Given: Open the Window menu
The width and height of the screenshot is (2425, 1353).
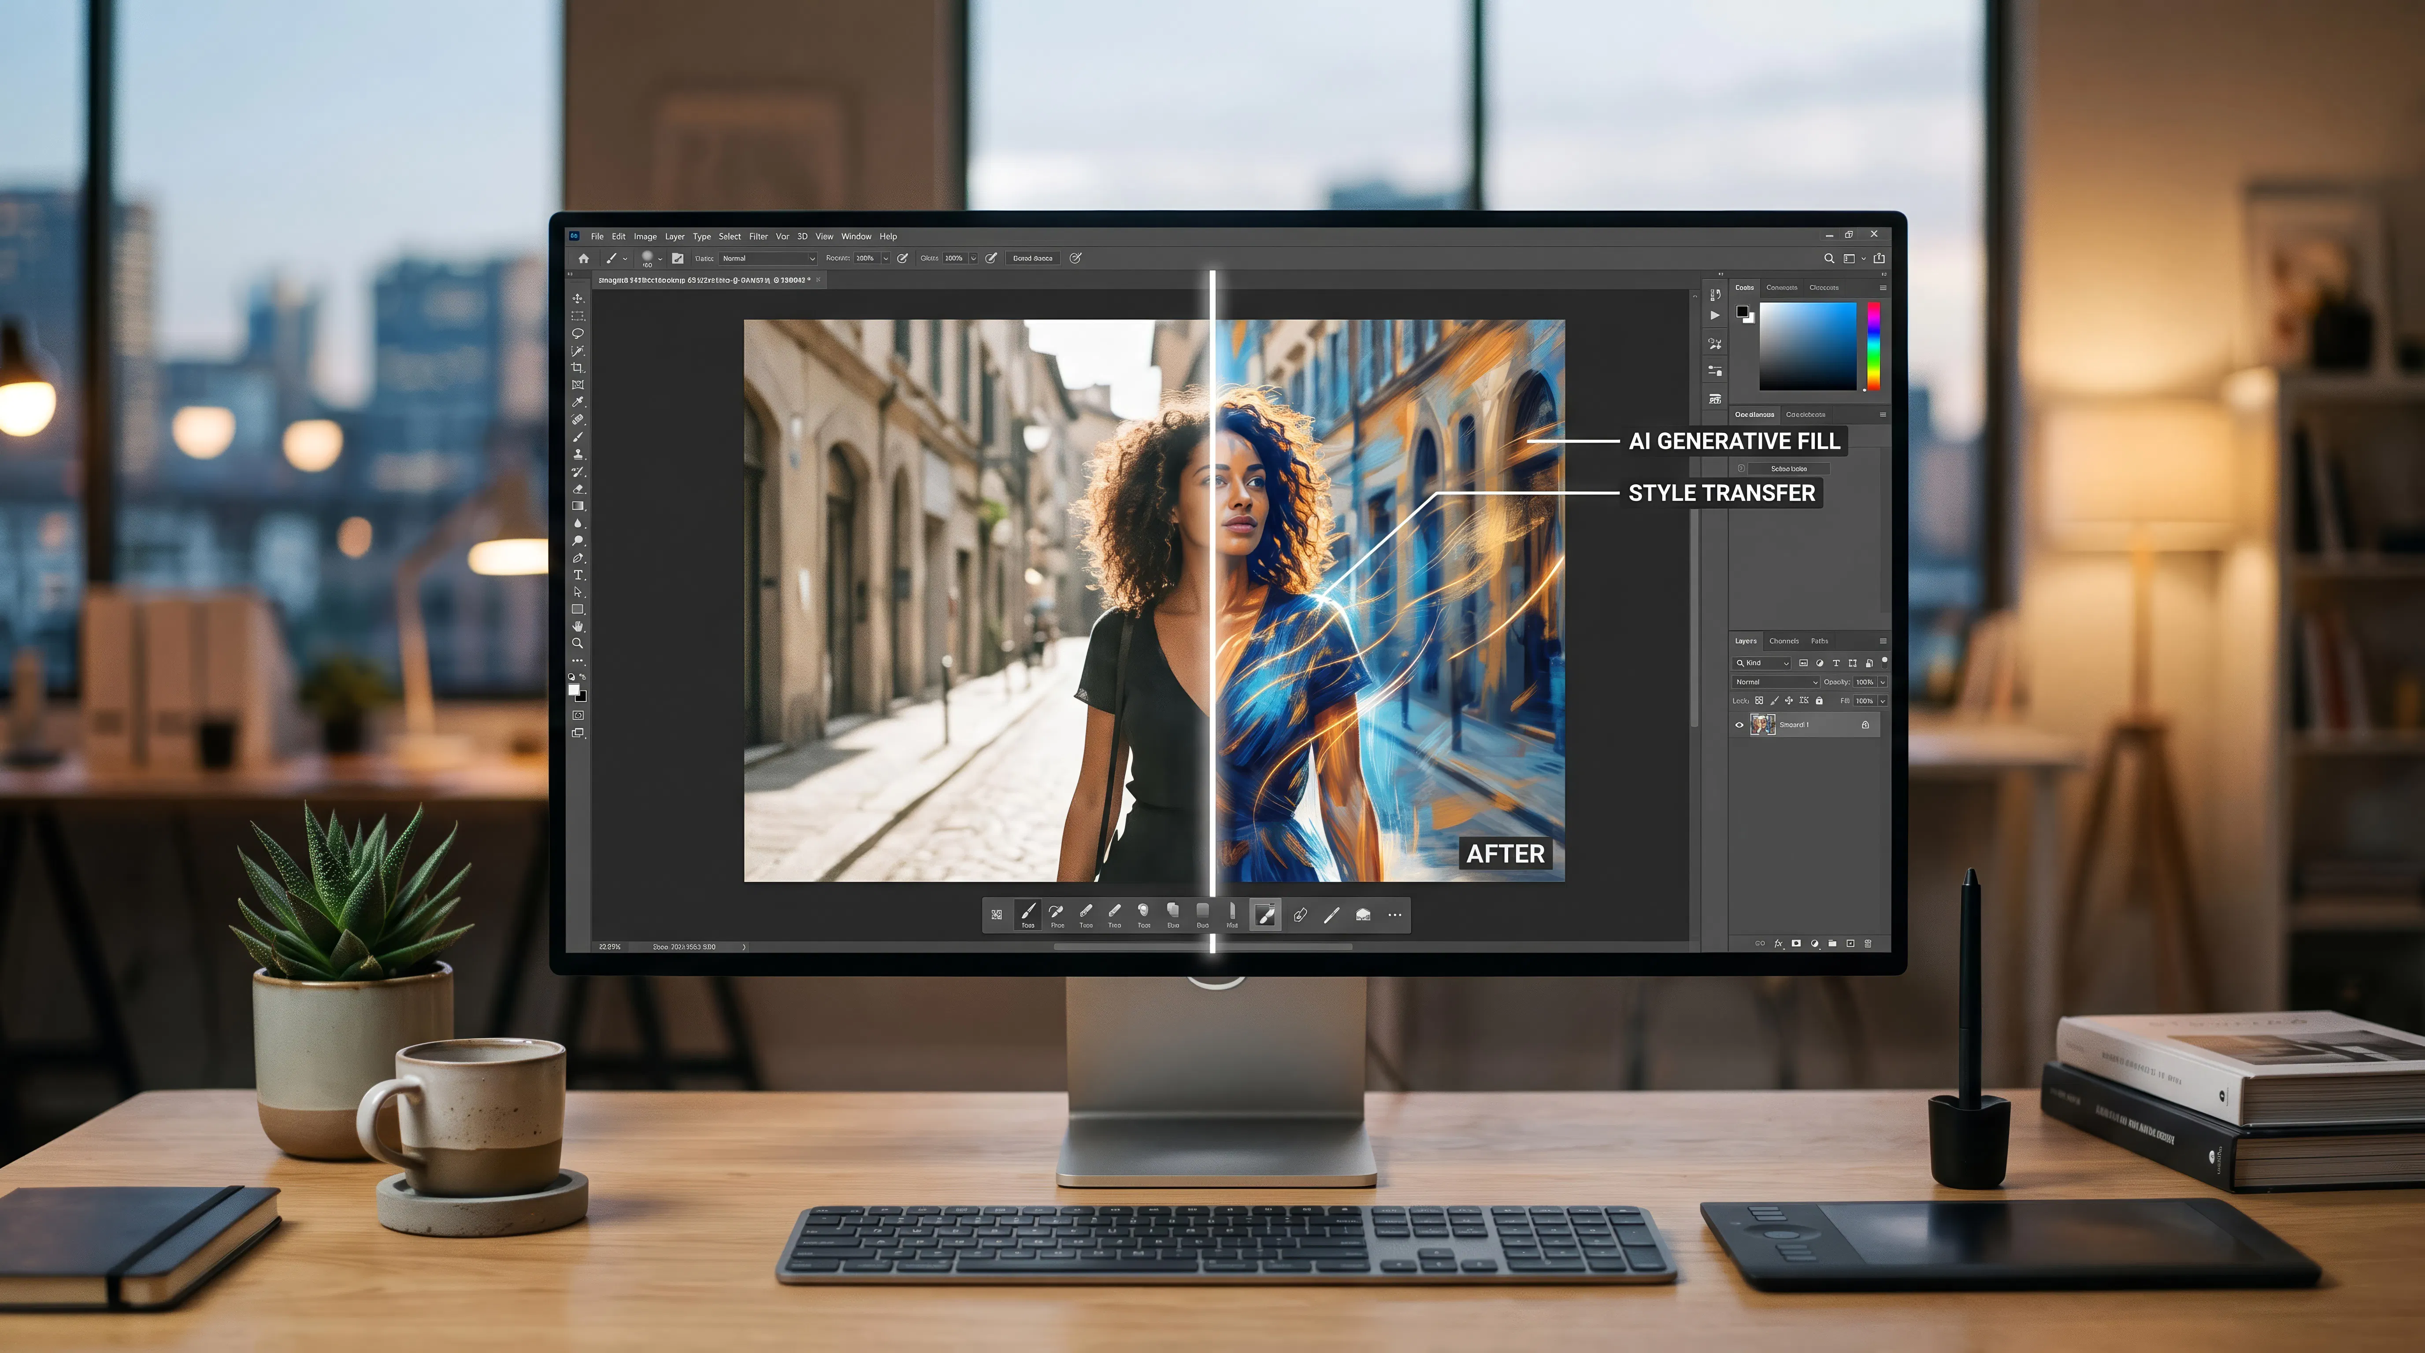Looking at the screenshot, I should [856, 236].
